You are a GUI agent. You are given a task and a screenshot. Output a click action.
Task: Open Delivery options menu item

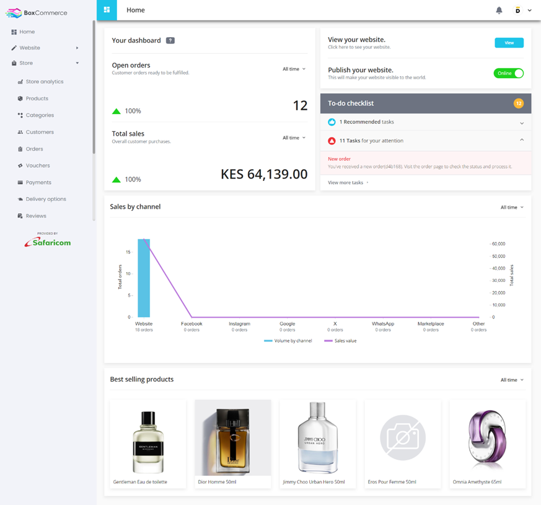20,199
